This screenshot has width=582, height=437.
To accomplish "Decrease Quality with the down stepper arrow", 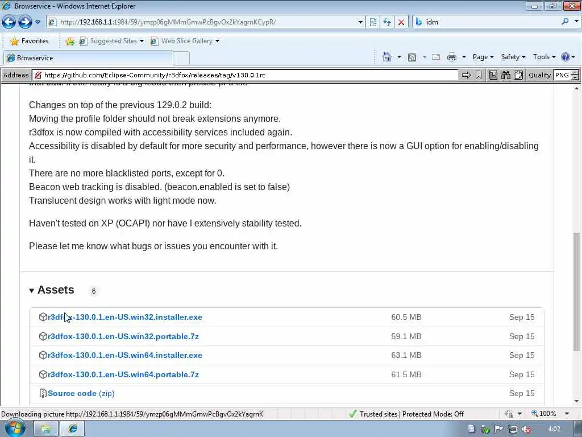I will pyautogui.click(x=575, y=77).
